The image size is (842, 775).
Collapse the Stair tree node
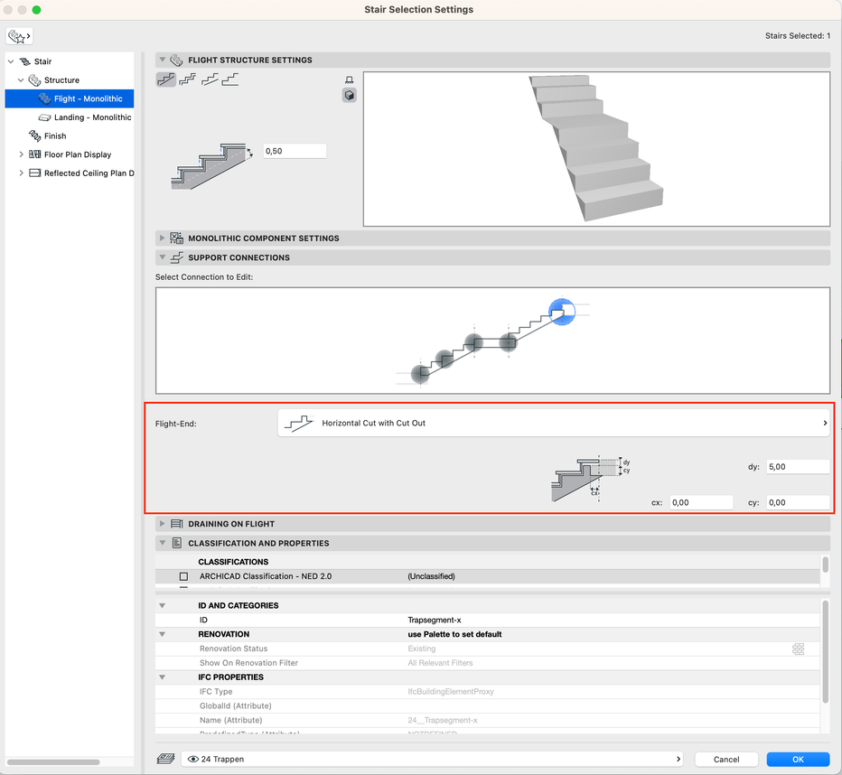[11, 61]
